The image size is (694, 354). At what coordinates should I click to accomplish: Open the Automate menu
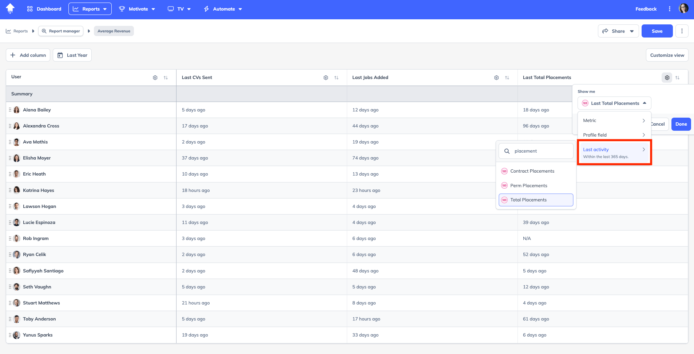click(x=222, y=8)
